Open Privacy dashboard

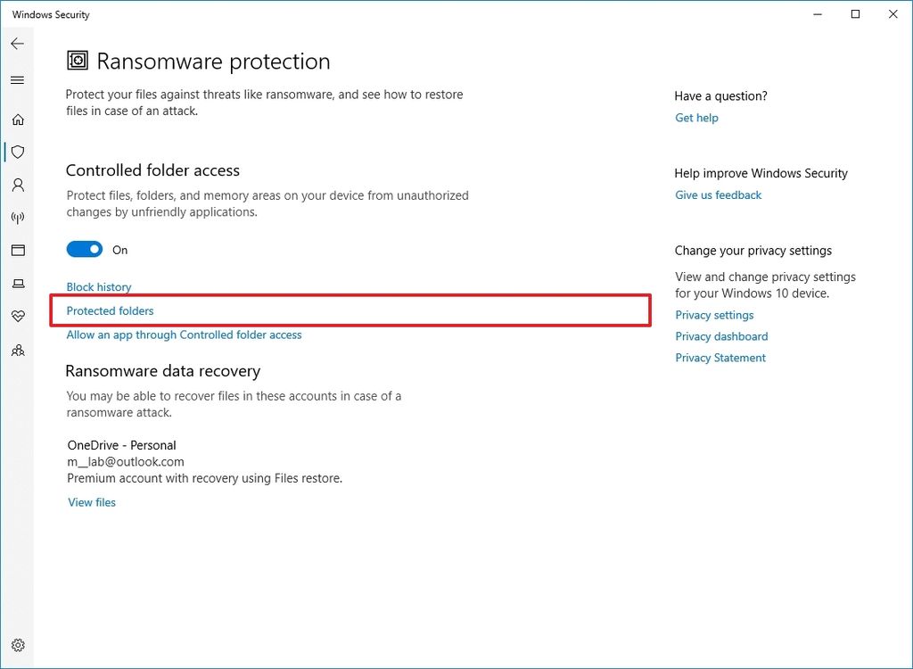click(x=721, y=336)
